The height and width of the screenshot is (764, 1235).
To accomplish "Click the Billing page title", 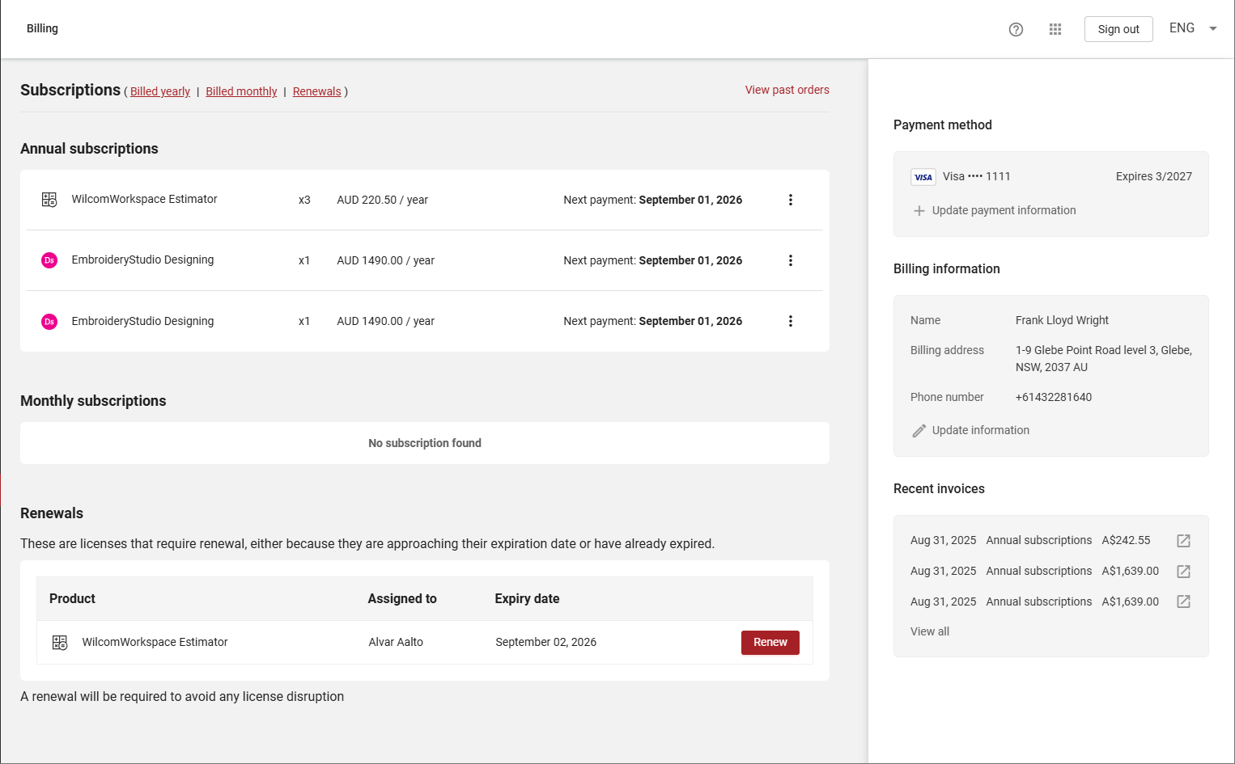I will click(x=42, y=28).
